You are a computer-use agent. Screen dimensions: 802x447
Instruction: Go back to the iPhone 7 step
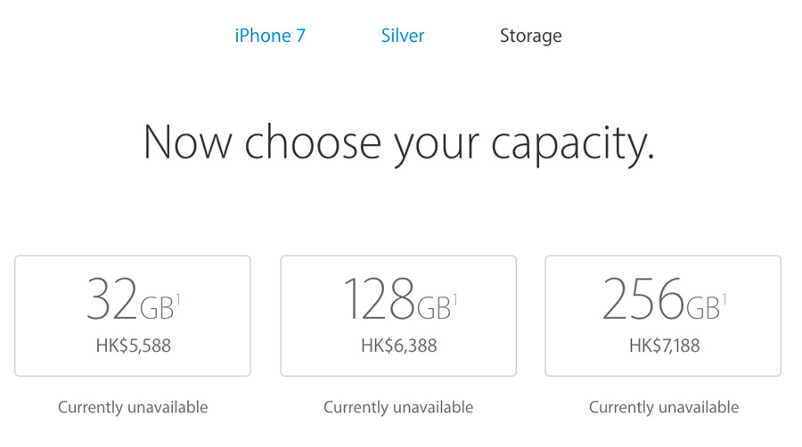point(270,36)
